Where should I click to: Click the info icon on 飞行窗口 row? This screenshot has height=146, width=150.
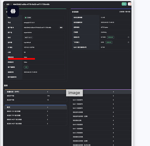click(128, 42)
